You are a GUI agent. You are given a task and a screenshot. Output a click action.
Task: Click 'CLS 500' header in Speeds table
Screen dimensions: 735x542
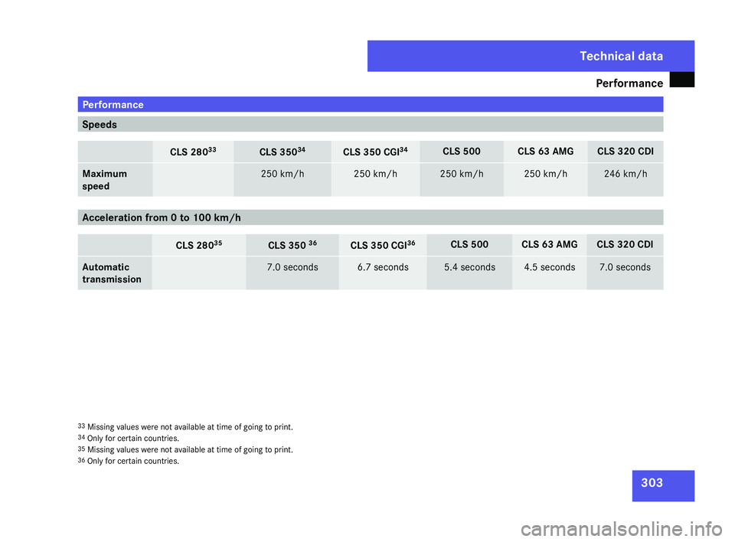pos(461,151)
